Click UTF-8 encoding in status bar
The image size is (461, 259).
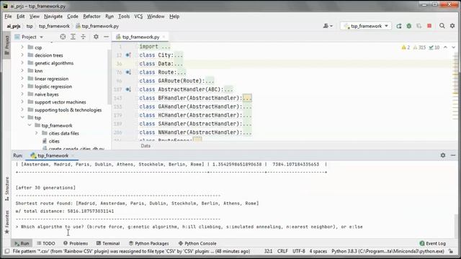tap(299, 251)
